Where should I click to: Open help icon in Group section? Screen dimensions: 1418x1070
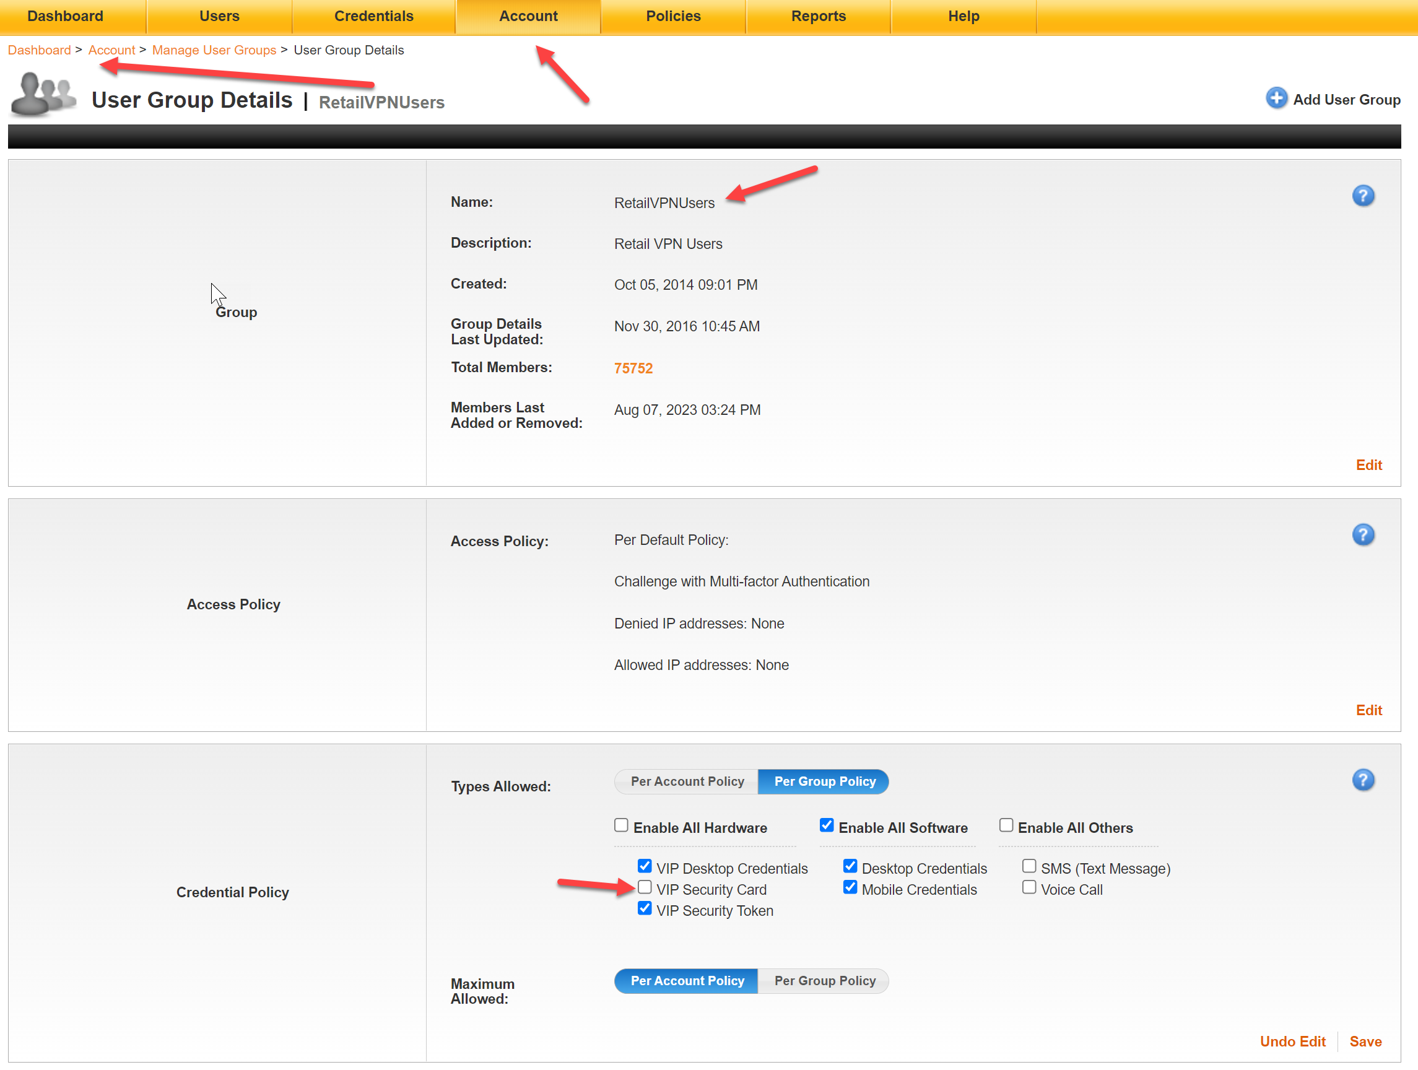[1362, 196]
